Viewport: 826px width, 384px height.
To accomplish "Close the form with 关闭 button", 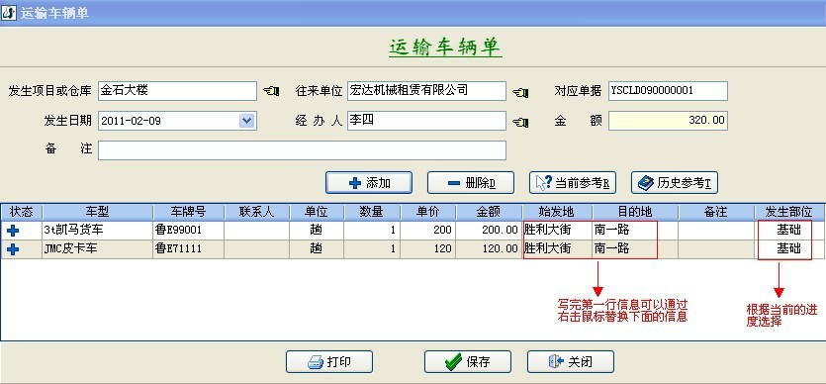I will pos(571,362).
